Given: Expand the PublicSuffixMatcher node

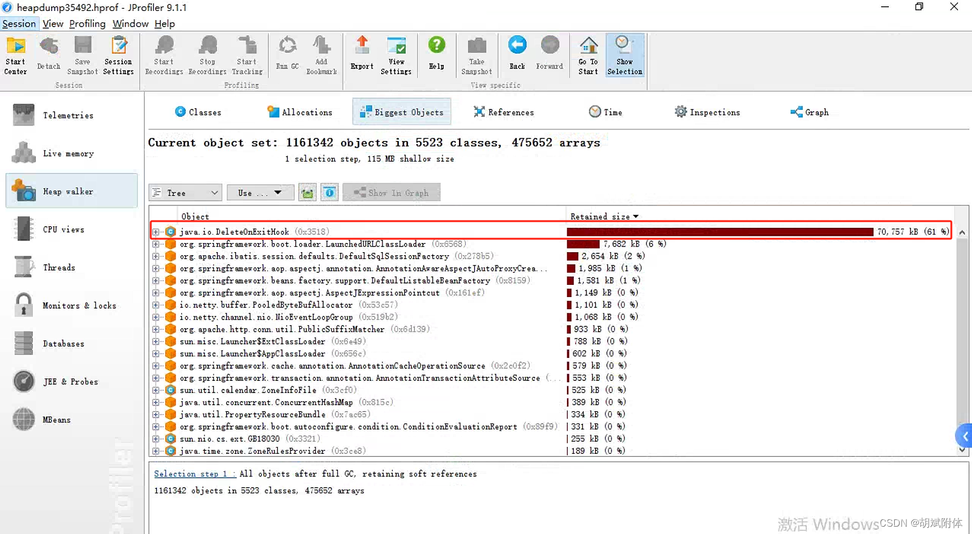Looking at the screenshot, I should 156,329.
